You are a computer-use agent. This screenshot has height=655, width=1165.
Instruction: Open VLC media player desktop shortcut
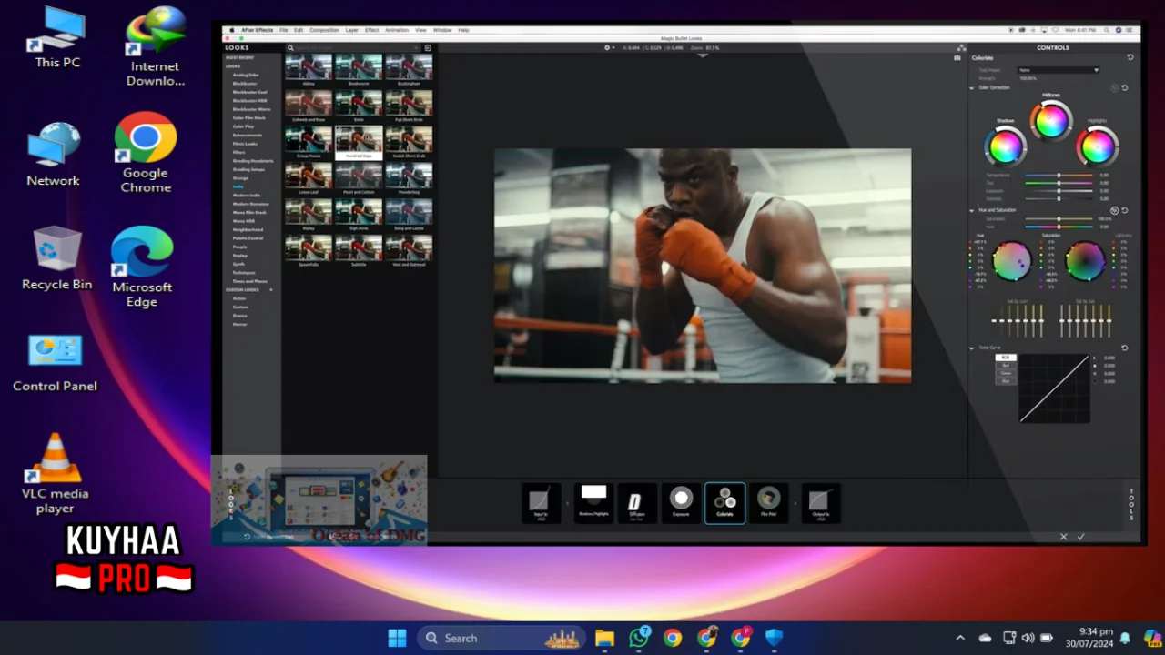[x=55, y=473]
